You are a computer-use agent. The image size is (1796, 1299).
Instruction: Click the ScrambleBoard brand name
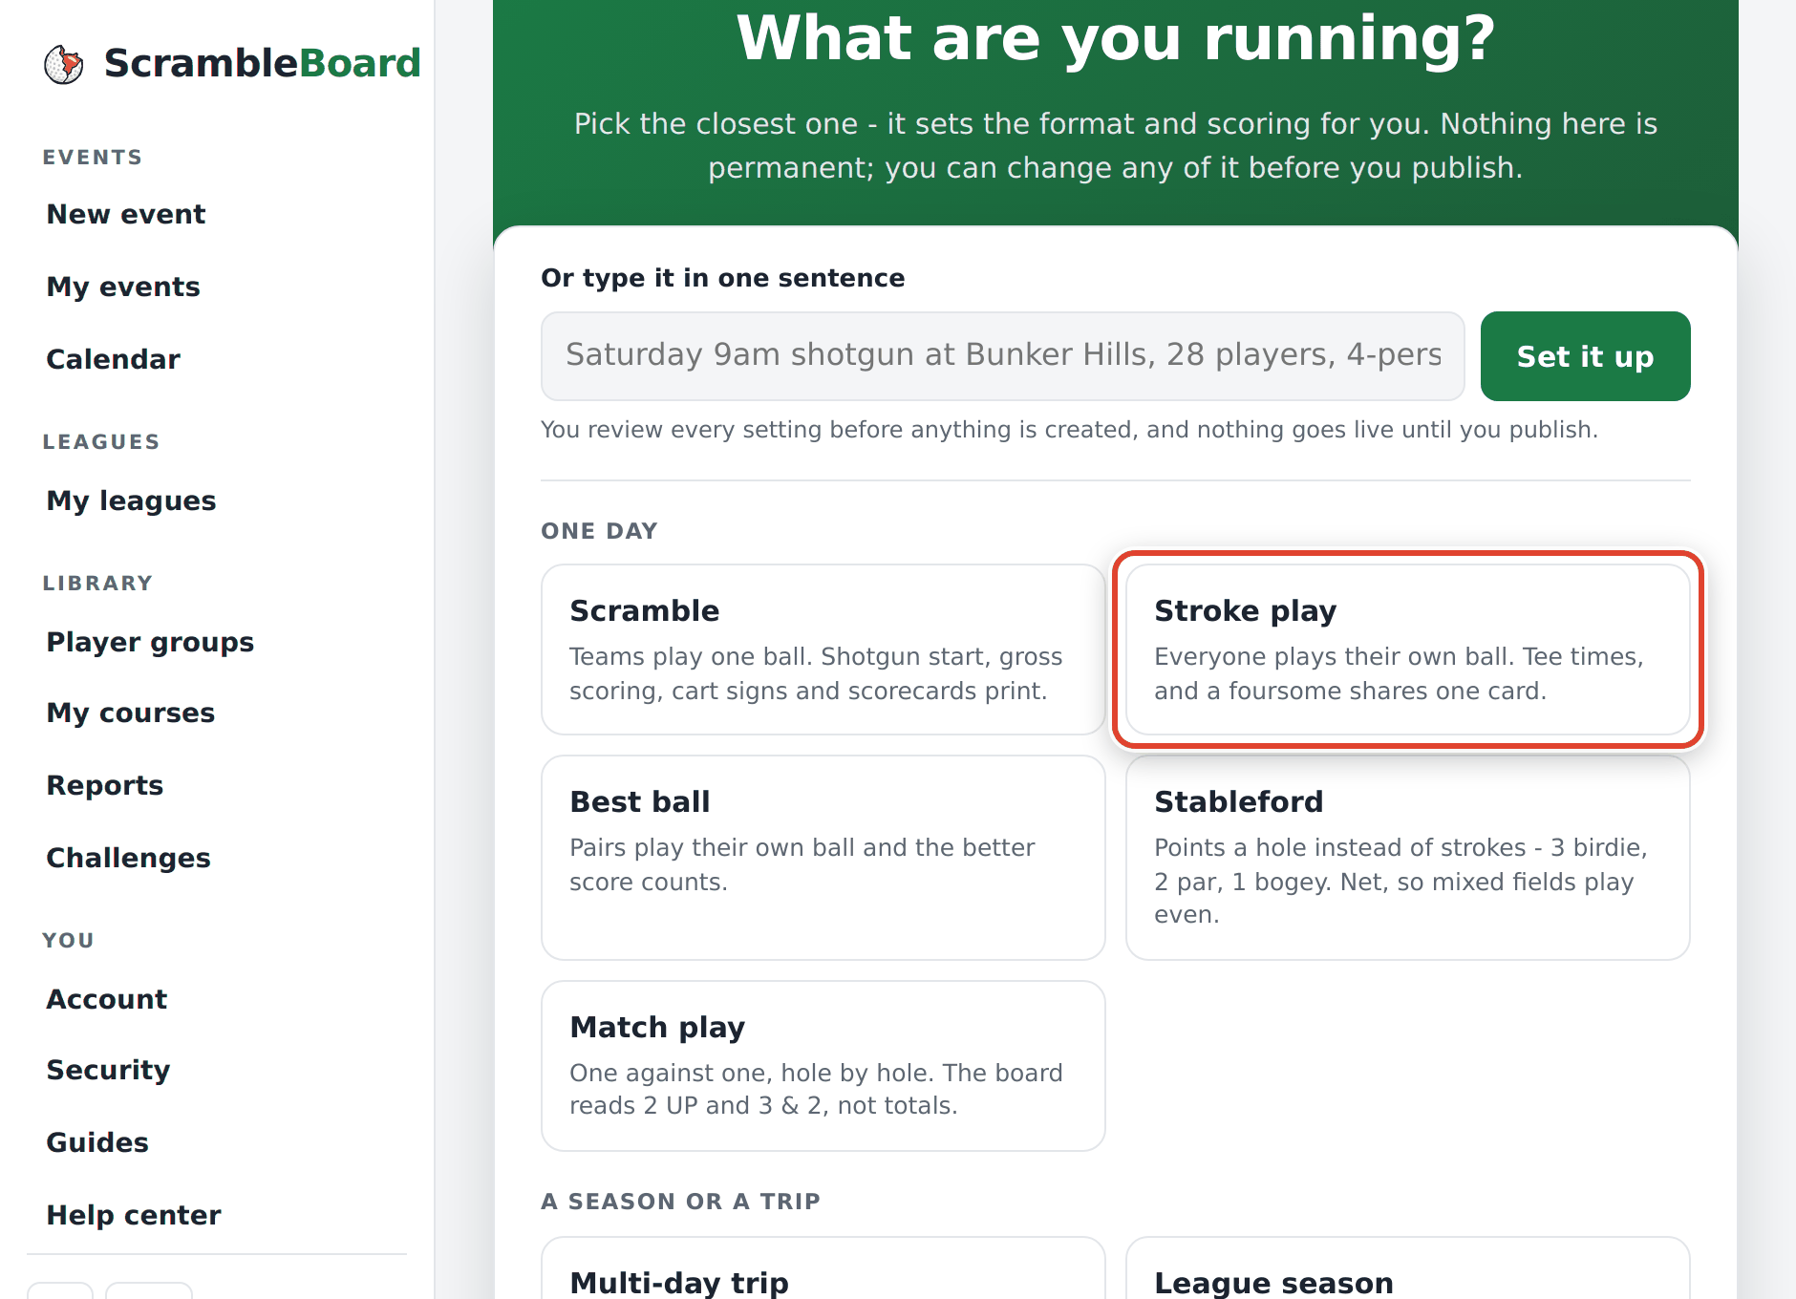[263, 64]
